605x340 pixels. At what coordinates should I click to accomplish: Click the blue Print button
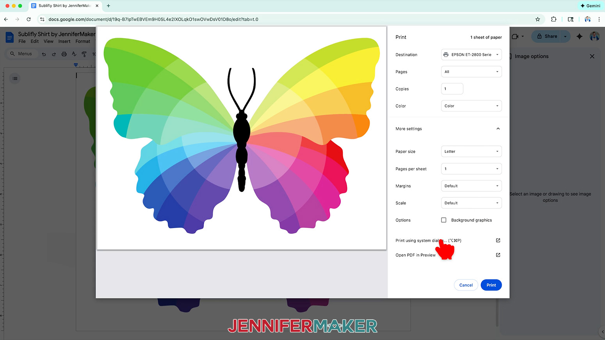pyautogui.click(x=491, y=285)
